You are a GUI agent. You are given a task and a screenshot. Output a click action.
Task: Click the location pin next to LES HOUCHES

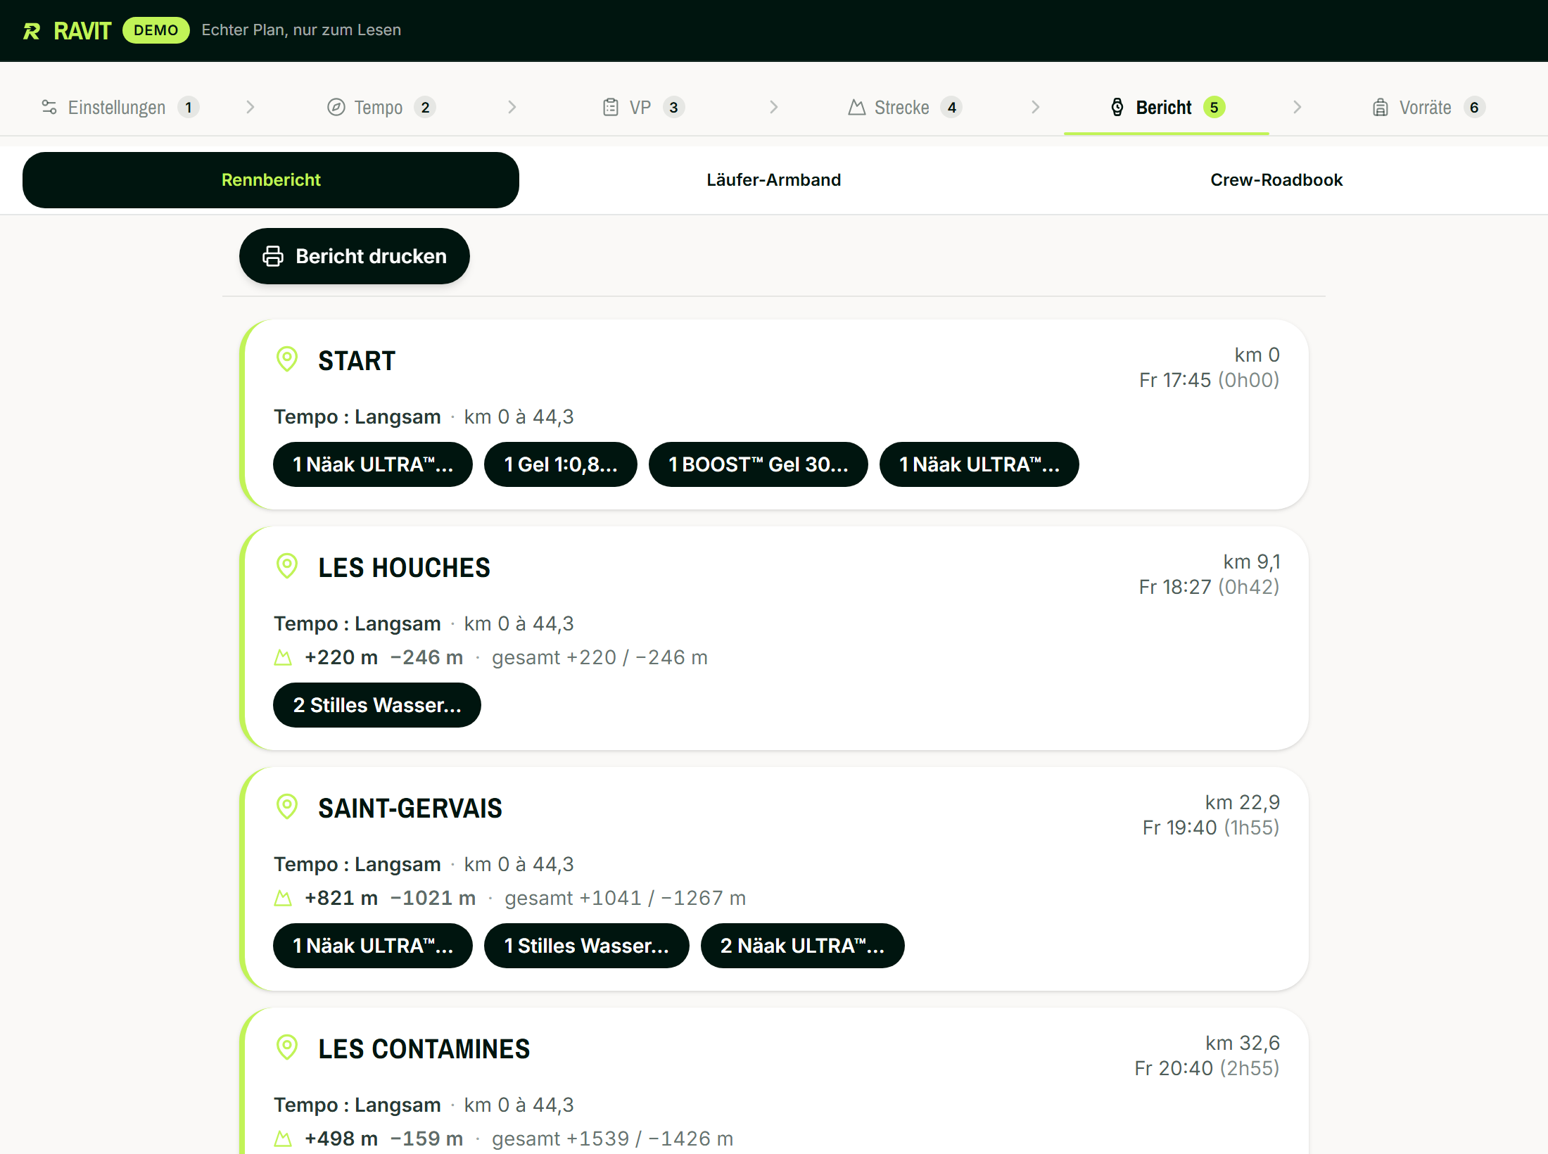(x=287, y=566)
